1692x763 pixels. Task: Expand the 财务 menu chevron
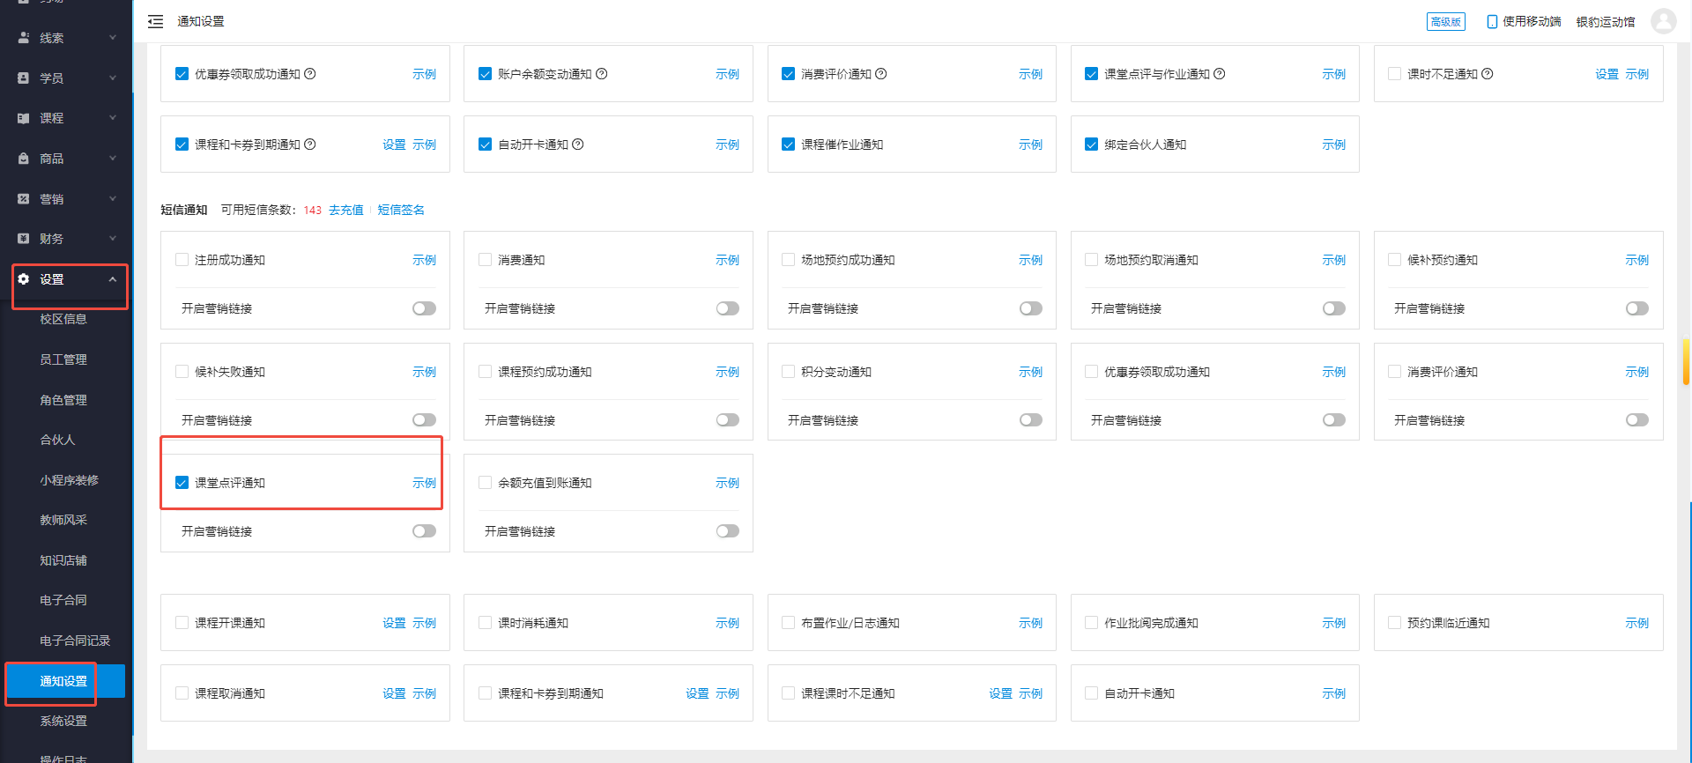[113, 239]
